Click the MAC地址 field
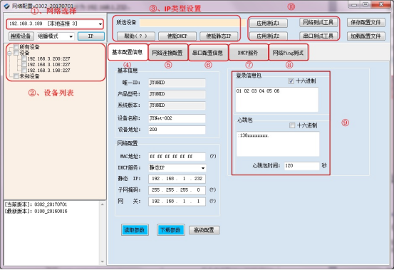This screenshot has height=270, width=394. point(177,157)
